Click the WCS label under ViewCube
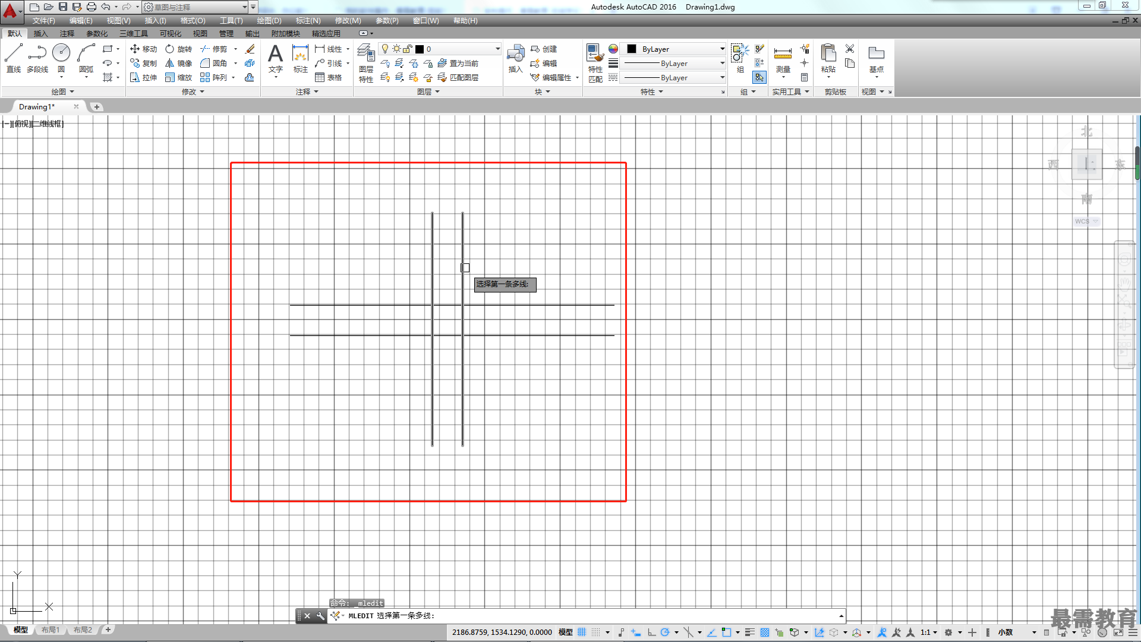 click(x=1082, y=221)
